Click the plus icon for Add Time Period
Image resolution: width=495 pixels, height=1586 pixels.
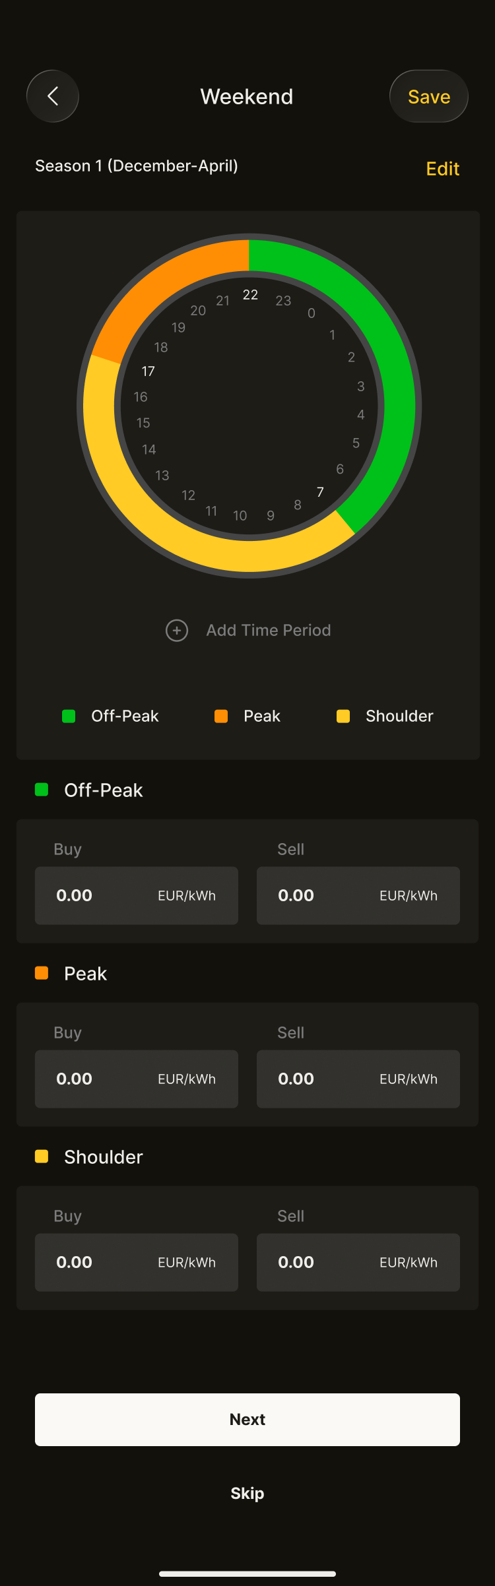177,631
